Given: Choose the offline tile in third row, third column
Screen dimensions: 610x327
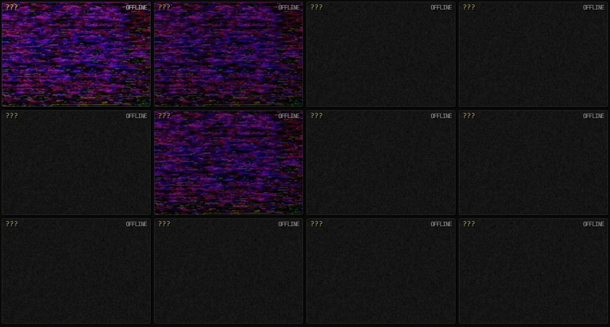Looking at the screenshot, I should coord(381,271).
